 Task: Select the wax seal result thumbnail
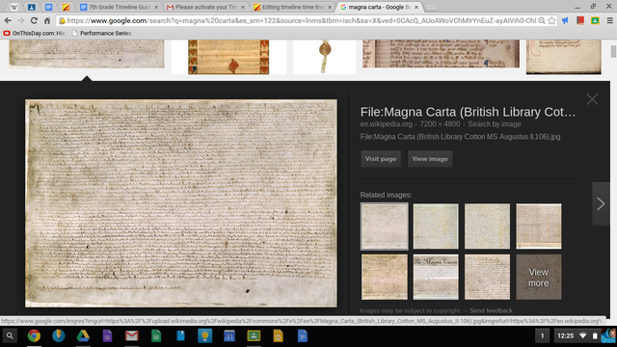click(325, 57)
